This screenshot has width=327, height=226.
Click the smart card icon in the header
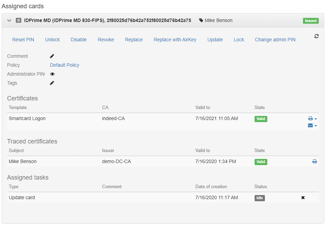click(19, 20)
